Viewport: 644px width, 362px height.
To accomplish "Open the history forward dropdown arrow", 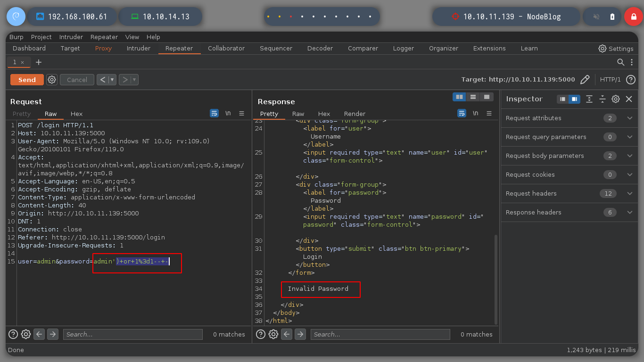I will click(x=135, y=80).
